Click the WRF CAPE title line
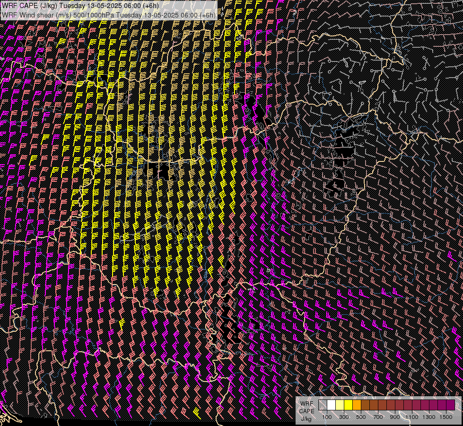Screen dimensions: 463x426 pyautogui.click(x=80, y=6)
